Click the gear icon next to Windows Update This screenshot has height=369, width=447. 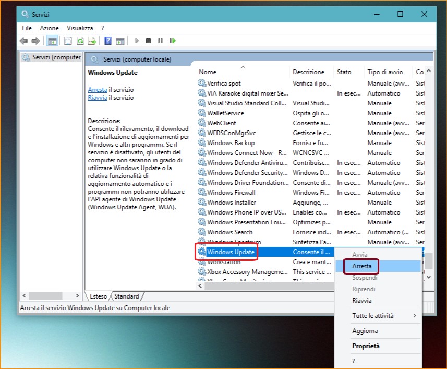click(202, 252)
